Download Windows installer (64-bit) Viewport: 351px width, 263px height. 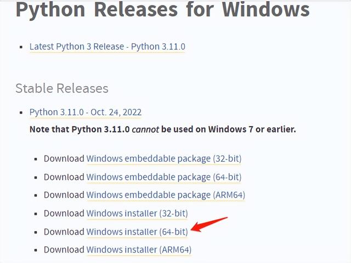(x=137, y=232)
